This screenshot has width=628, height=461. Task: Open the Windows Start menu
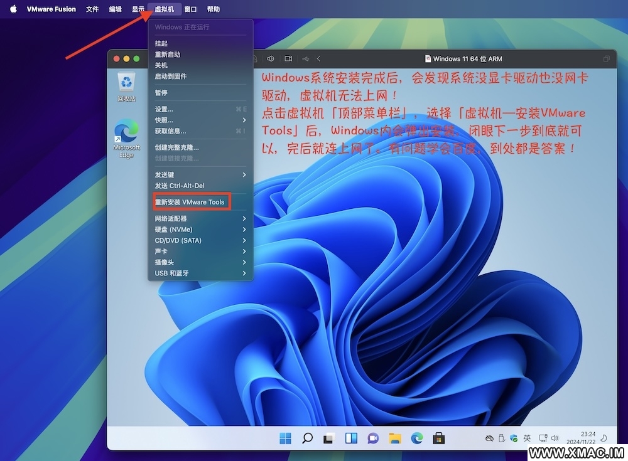(x=285, y=438)
